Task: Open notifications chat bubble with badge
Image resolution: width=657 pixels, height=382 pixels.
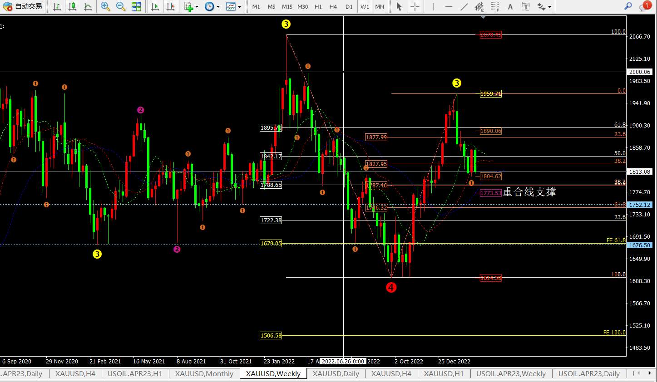Action: click(x=645, y=6)
